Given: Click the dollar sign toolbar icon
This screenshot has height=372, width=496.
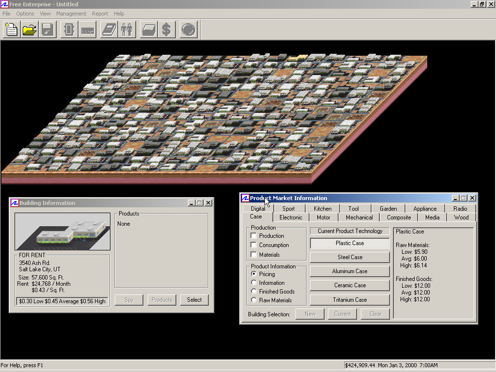Looking at the screenshot, I should [167, 30].
